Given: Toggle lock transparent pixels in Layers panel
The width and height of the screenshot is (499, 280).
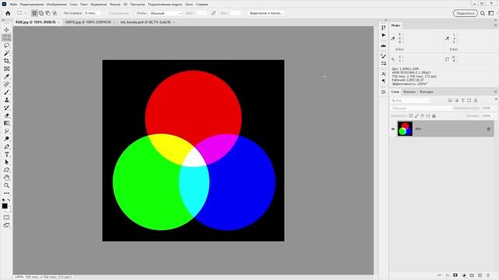Looking at the screenshot, I should click(x=411, y=116).
